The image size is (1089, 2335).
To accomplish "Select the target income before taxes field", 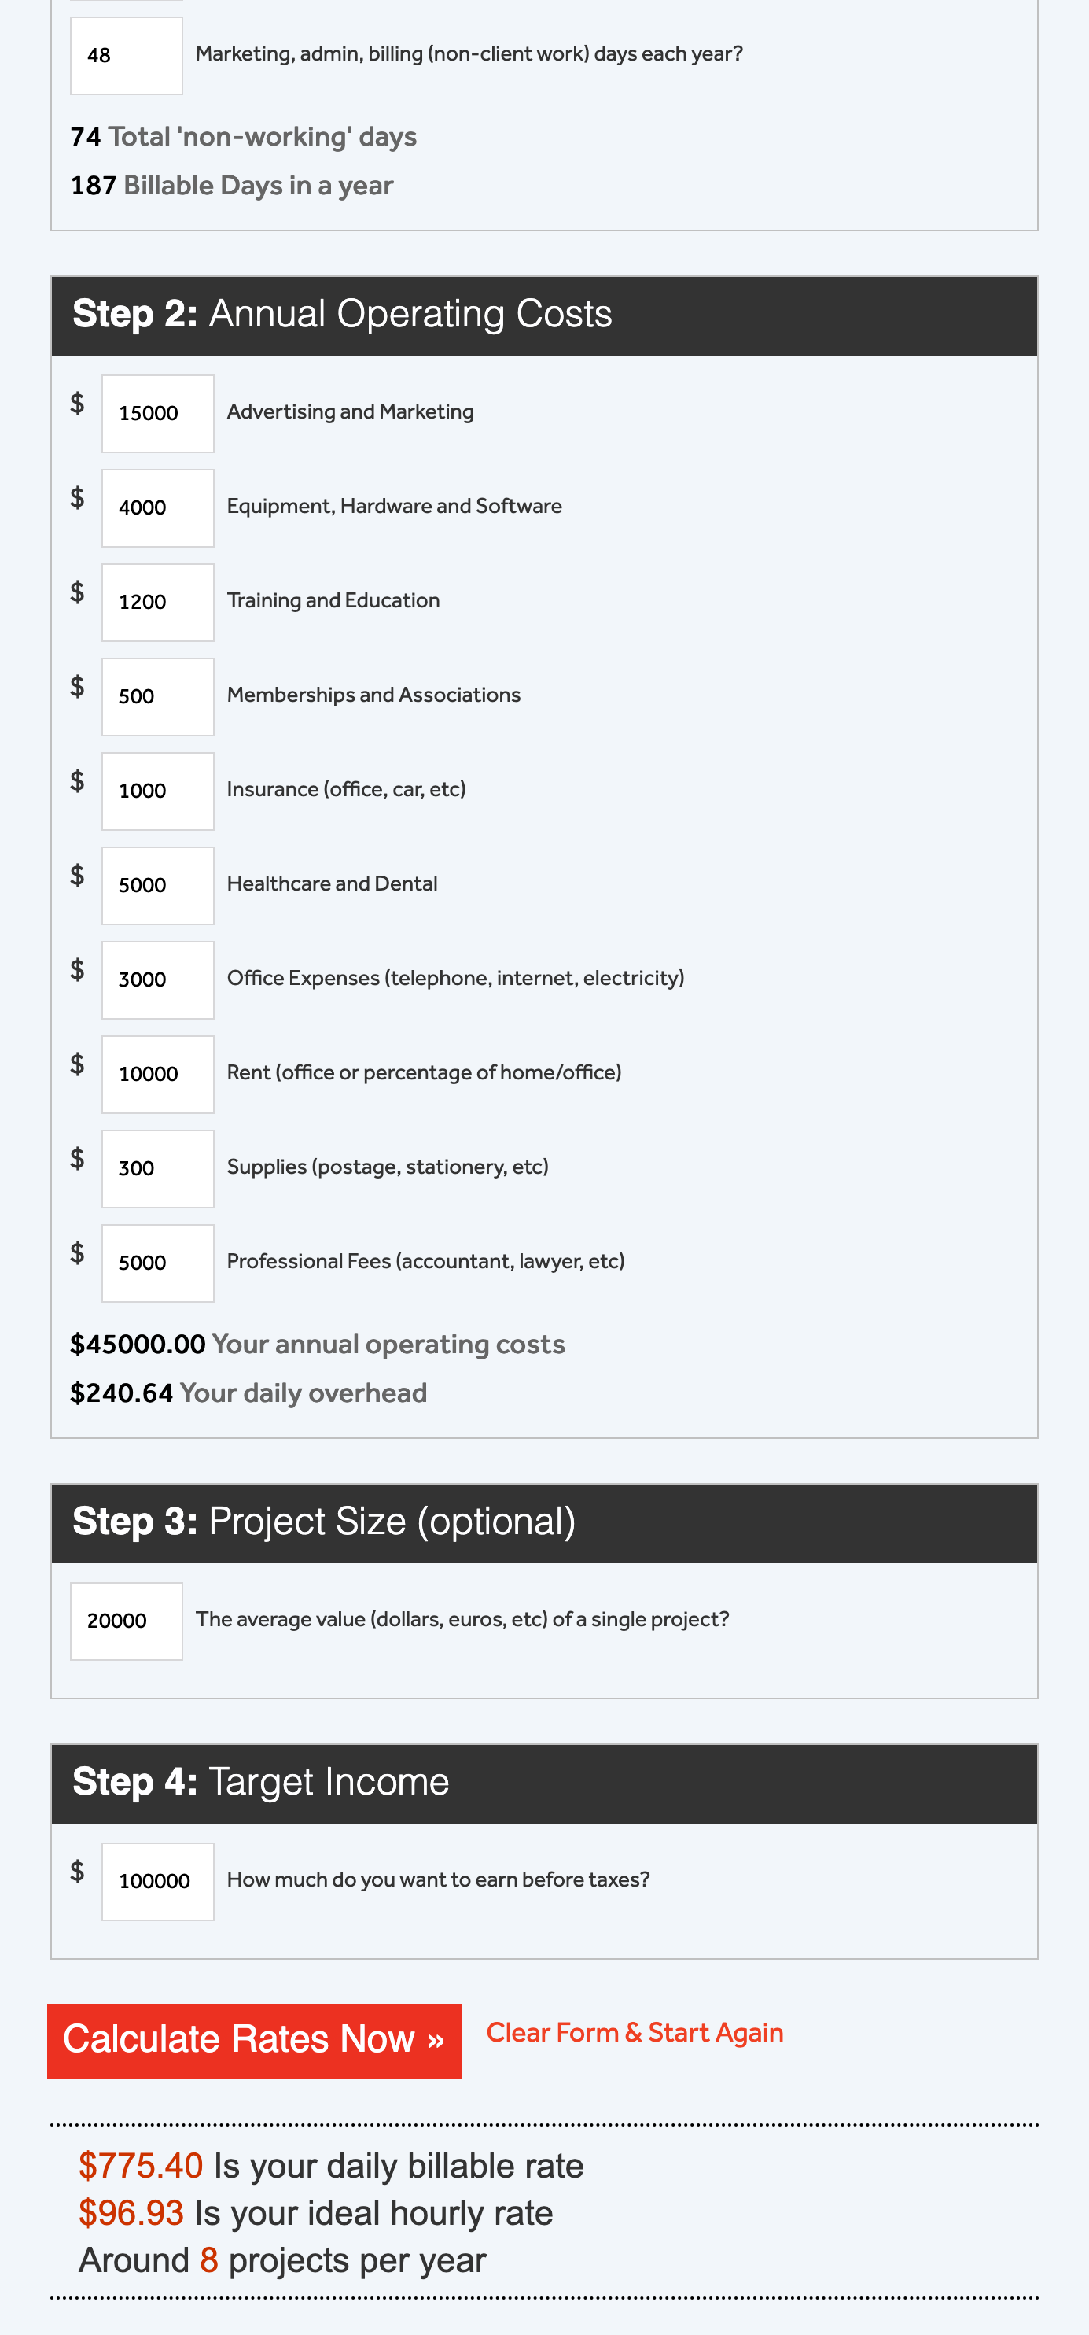I will coord(156,1881).
